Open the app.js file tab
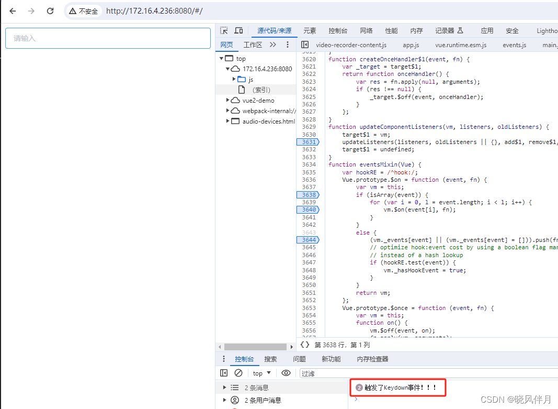Image resolution: width=558 pixels, height=409 pixels. point(411,45)
